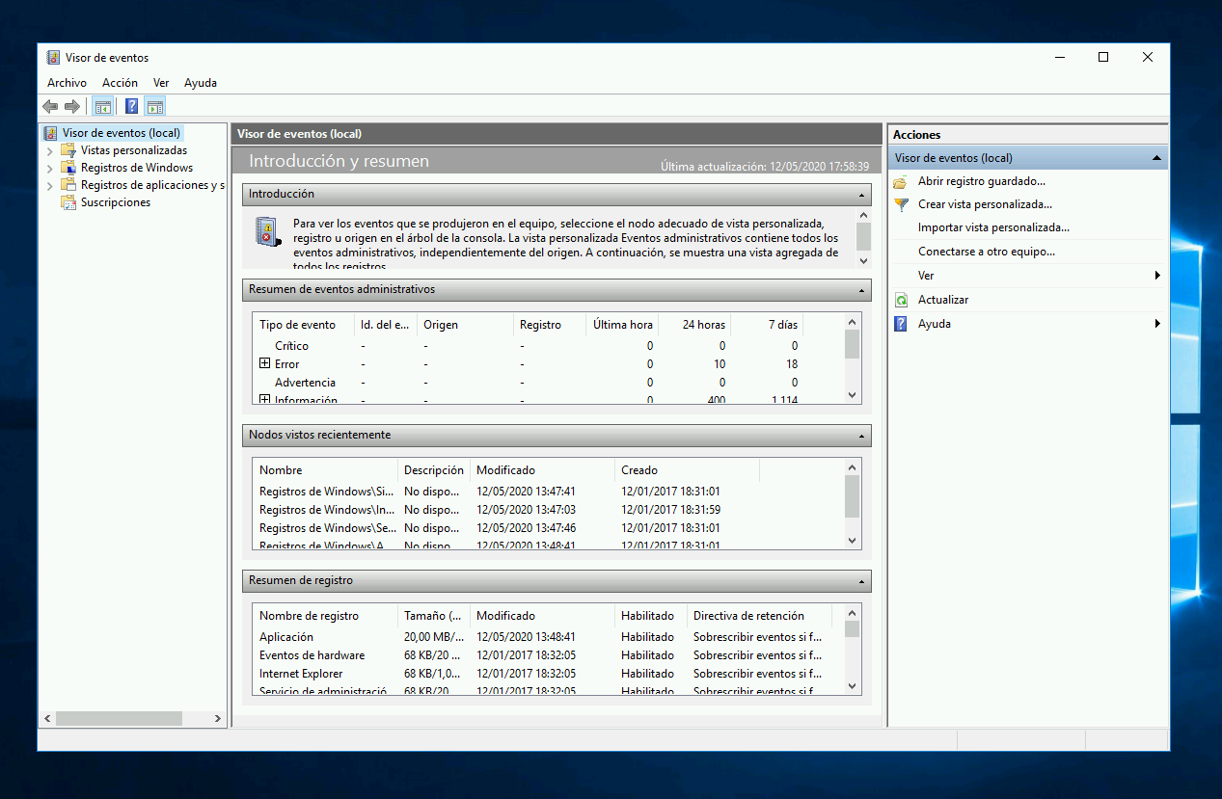
Task: Expand the Registros de Windows tree node
Action: click(48, 167)
